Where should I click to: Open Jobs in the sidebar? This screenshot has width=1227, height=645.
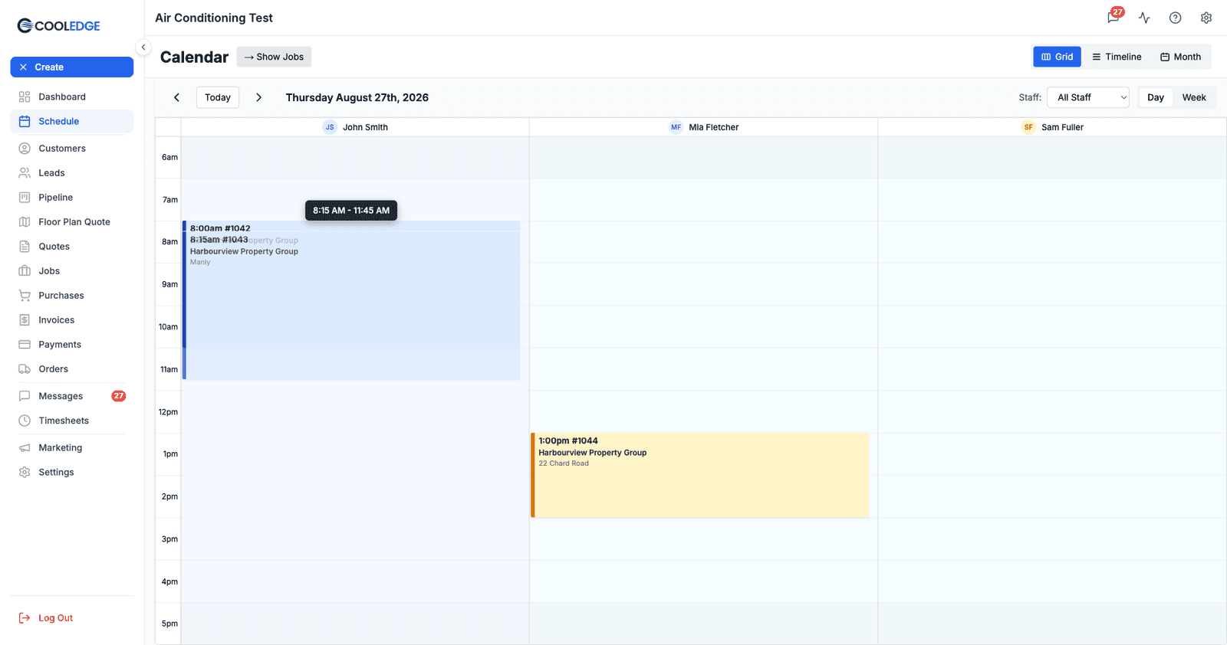point(72,271)
